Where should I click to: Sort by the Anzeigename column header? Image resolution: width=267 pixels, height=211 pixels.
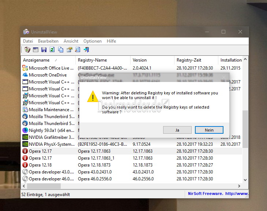[x=48, y=60]
